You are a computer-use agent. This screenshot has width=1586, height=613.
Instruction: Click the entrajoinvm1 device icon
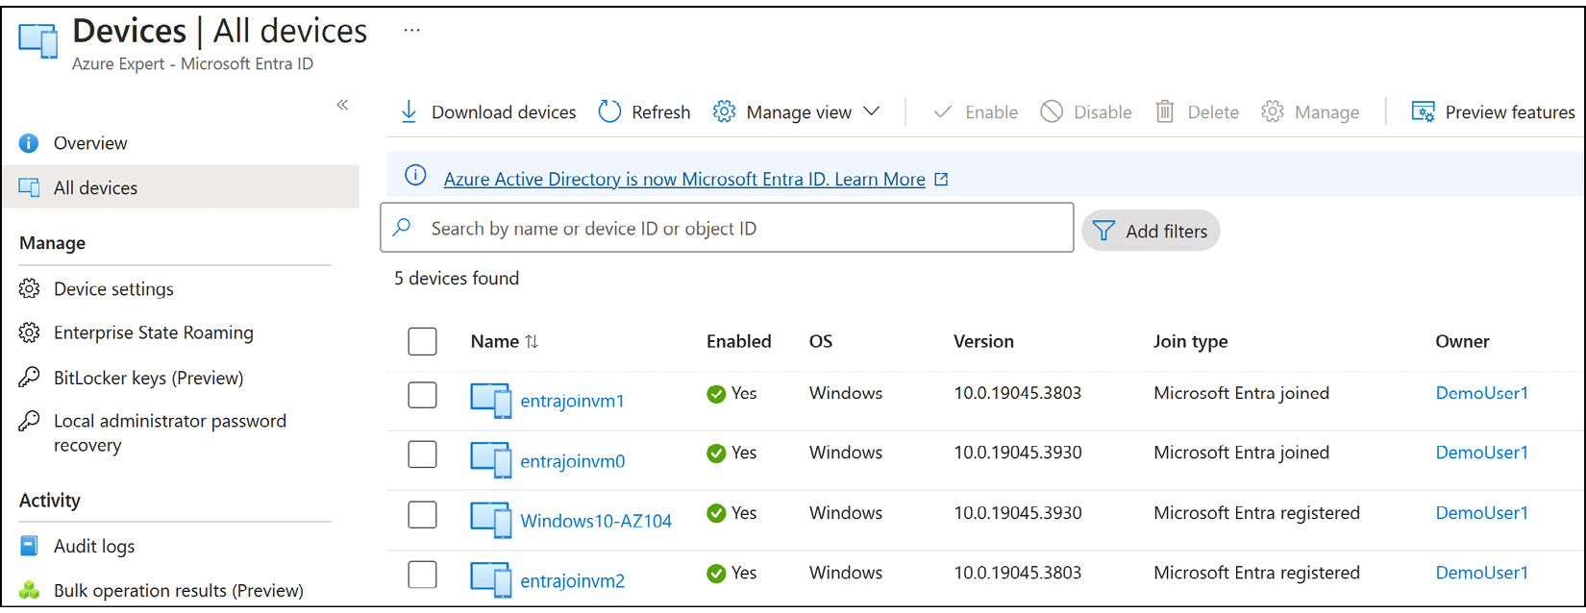coord(491,400)
